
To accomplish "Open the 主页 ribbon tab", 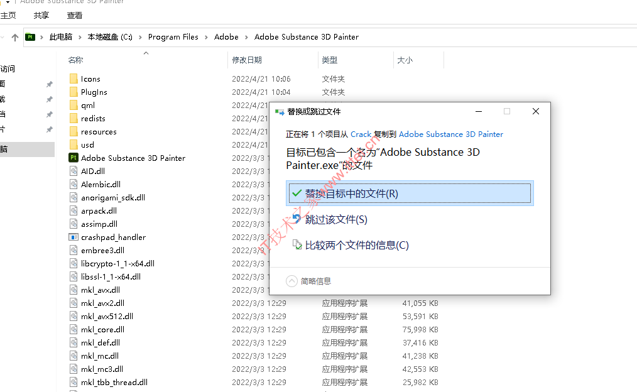I will (8, 16).
